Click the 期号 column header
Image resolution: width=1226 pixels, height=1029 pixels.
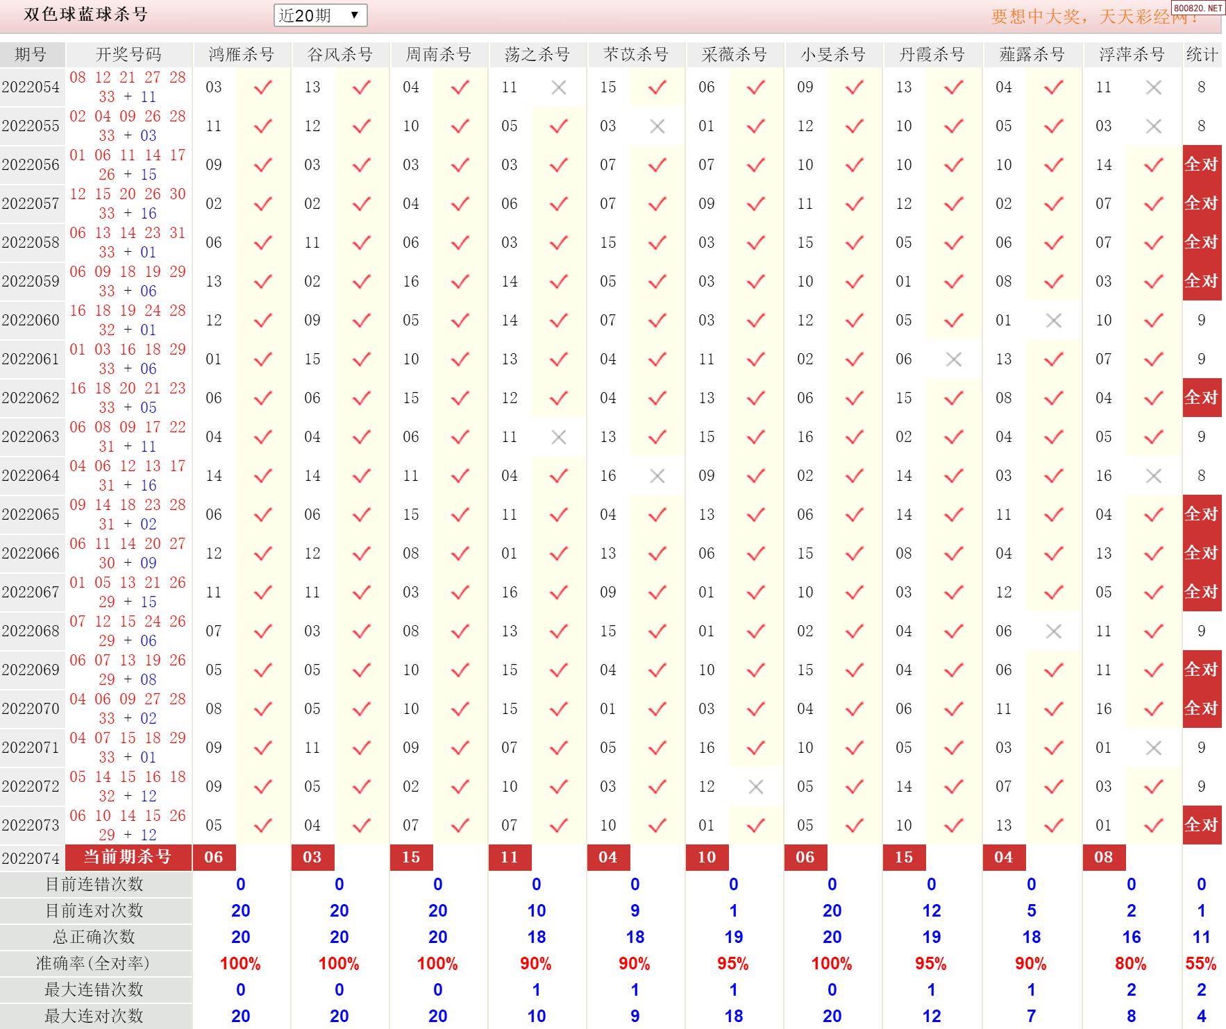tap(32, 54)
